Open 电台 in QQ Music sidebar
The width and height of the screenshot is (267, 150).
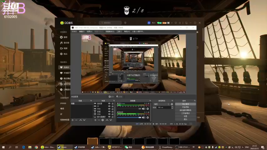[64, 54]
